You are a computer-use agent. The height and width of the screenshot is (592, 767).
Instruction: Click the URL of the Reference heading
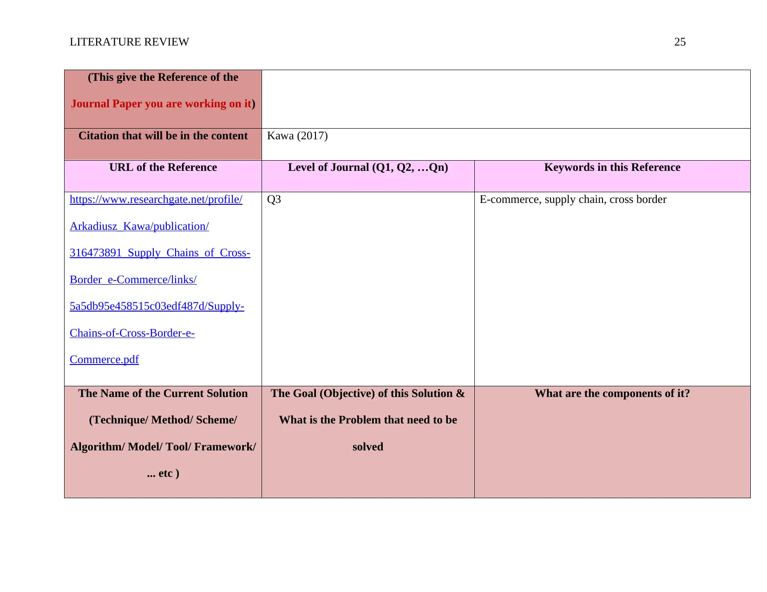click(163, 168)
